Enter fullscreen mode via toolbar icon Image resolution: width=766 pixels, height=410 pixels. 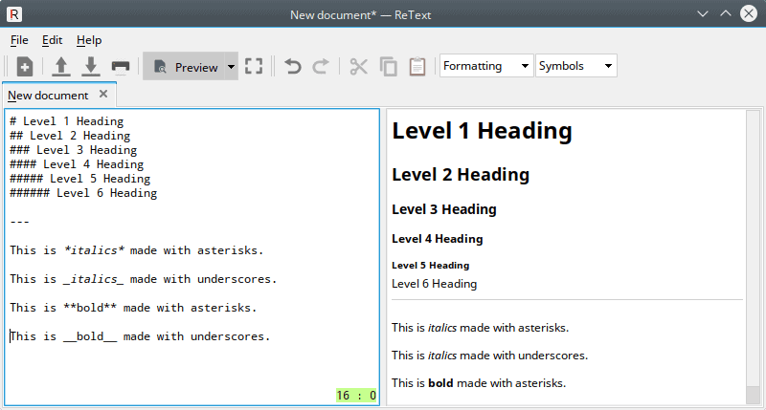pyautogui.click(x=254, y=67)
